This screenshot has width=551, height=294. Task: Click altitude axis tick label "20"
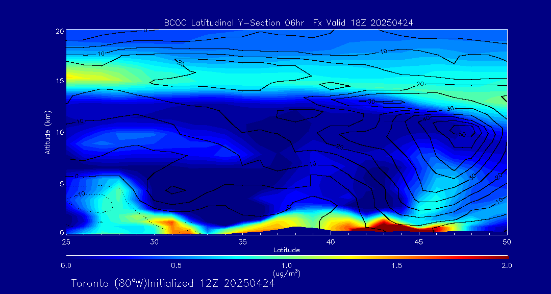tap(59, 31)
